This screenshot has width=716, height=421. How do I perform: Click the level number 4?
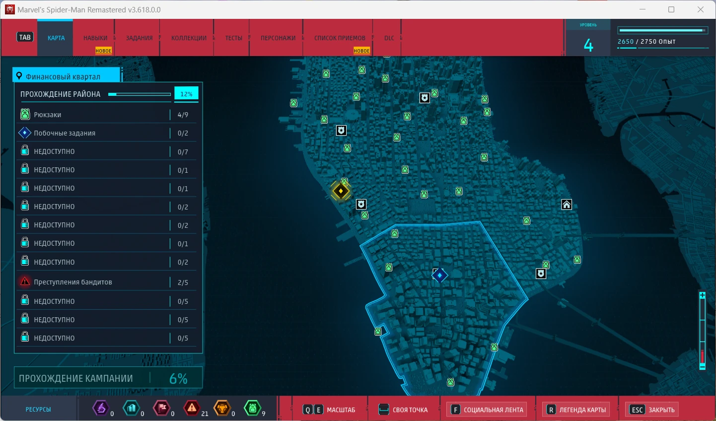pos(588,46)
